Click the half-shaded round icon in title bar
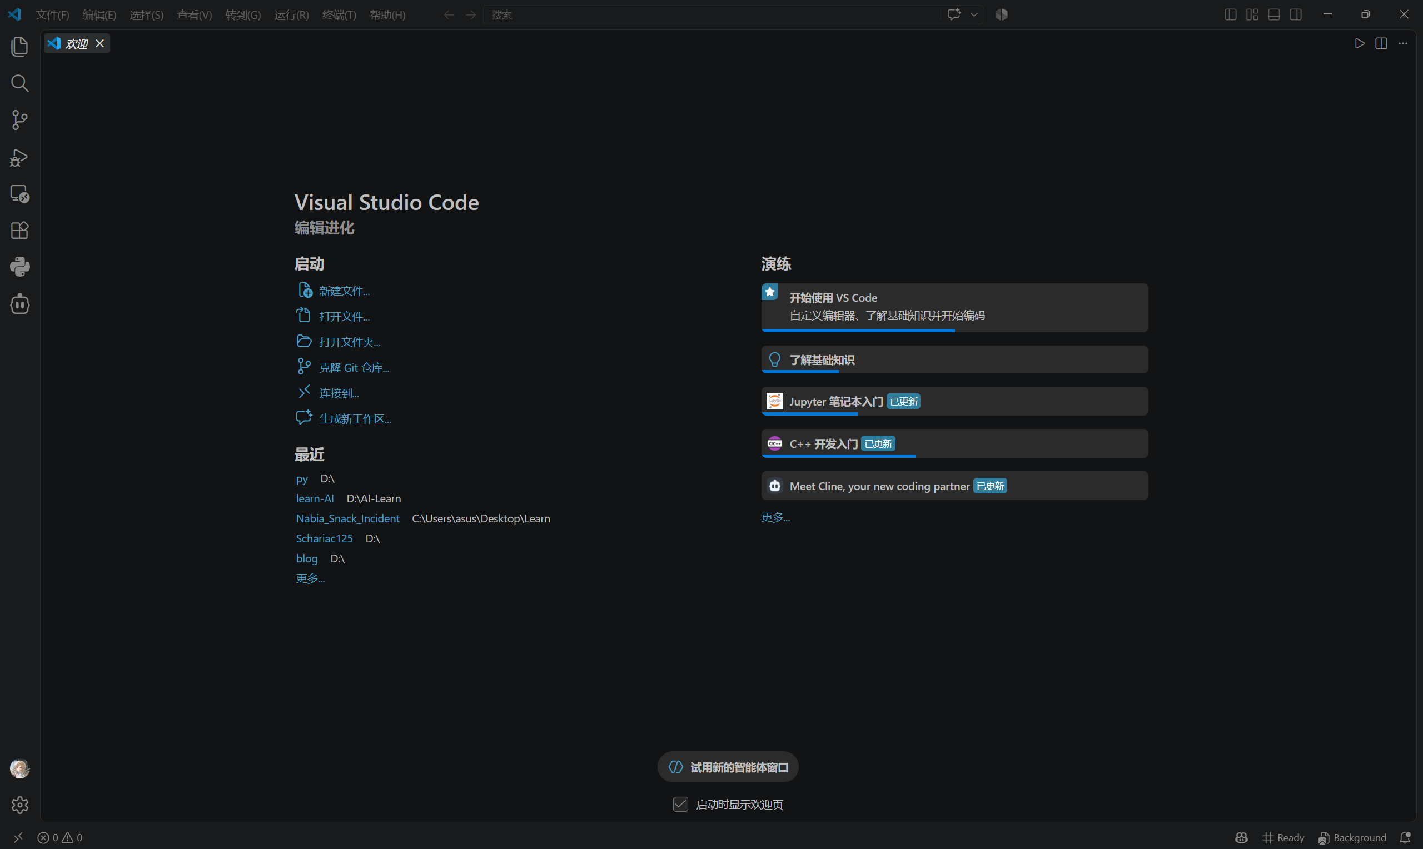 tap(1001, 14)
